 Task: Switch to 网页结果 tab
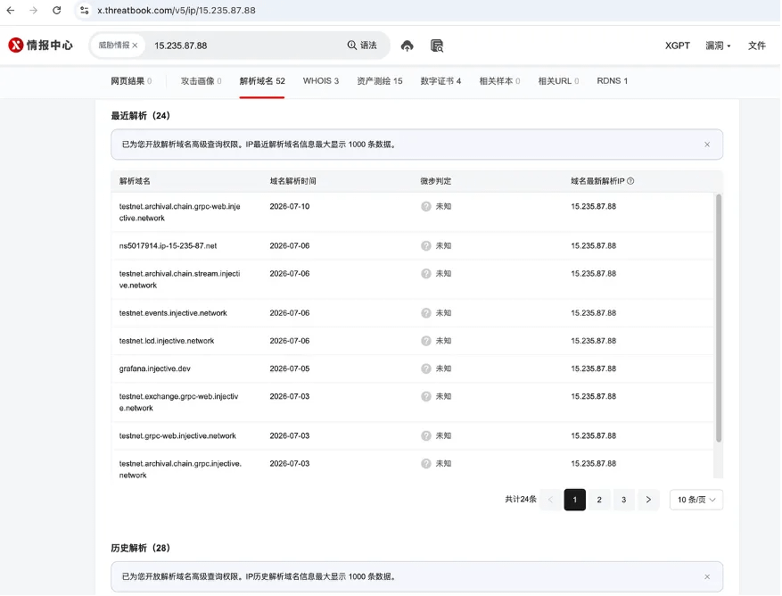click(131, 81)
